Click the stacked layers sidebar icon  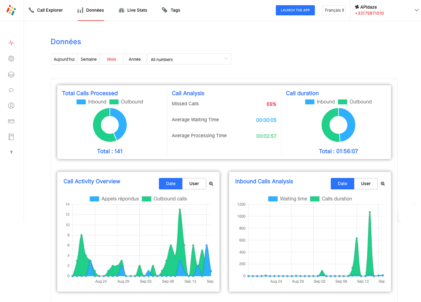tap(11, 75)
